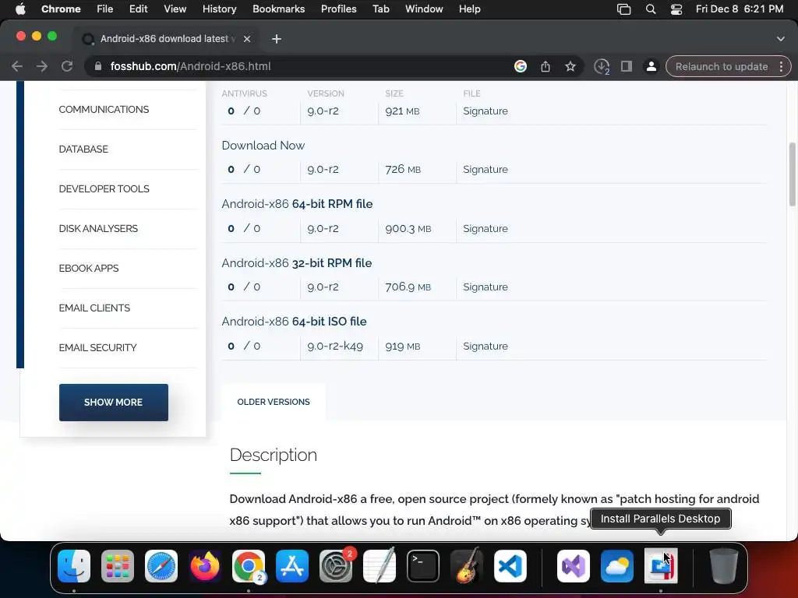This screenshot has height=598, width=798.
Task: Open Launchpad from the Dock
Action: (x=118, y=565)
